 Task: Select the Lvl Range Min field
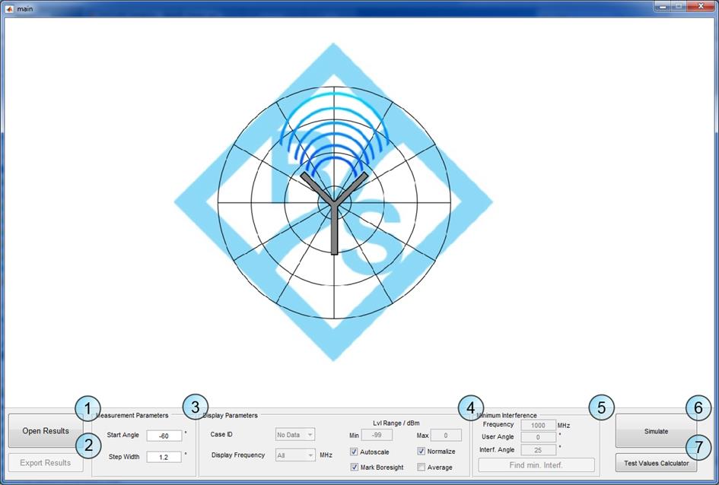point(377,436)
